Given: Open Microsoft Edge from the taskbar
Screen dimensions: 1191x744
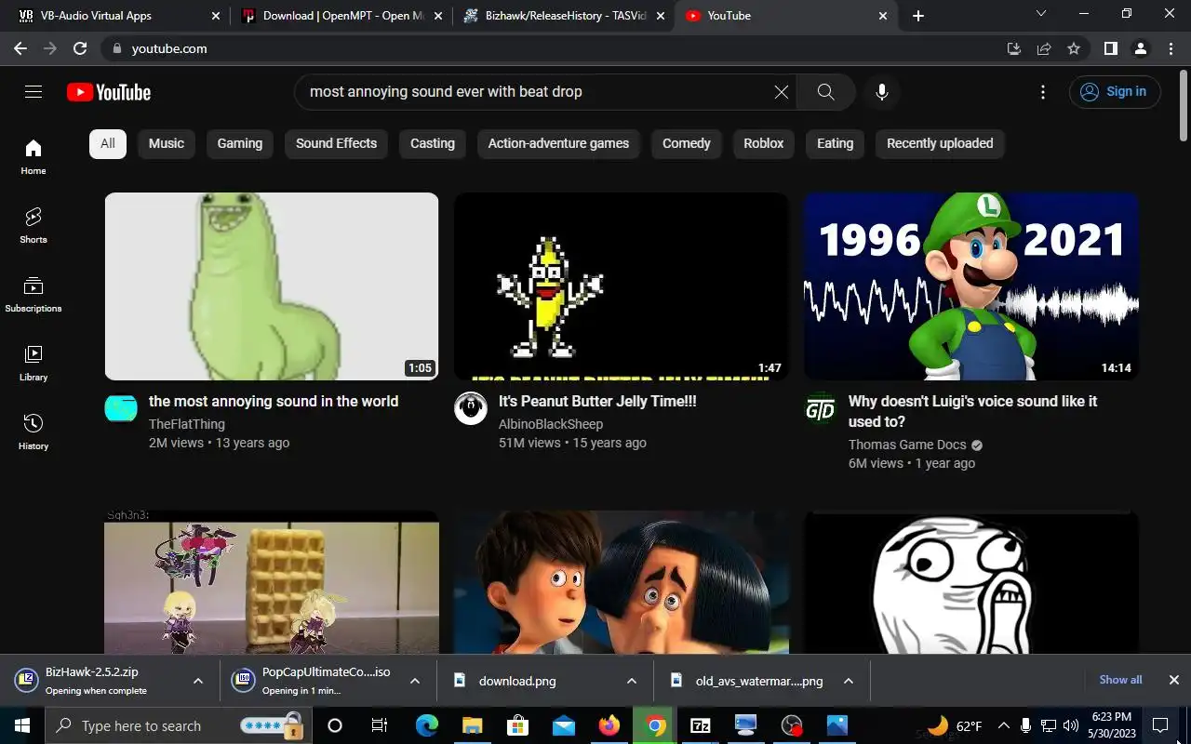Looking at the screenshot, I should pos(427,725).
